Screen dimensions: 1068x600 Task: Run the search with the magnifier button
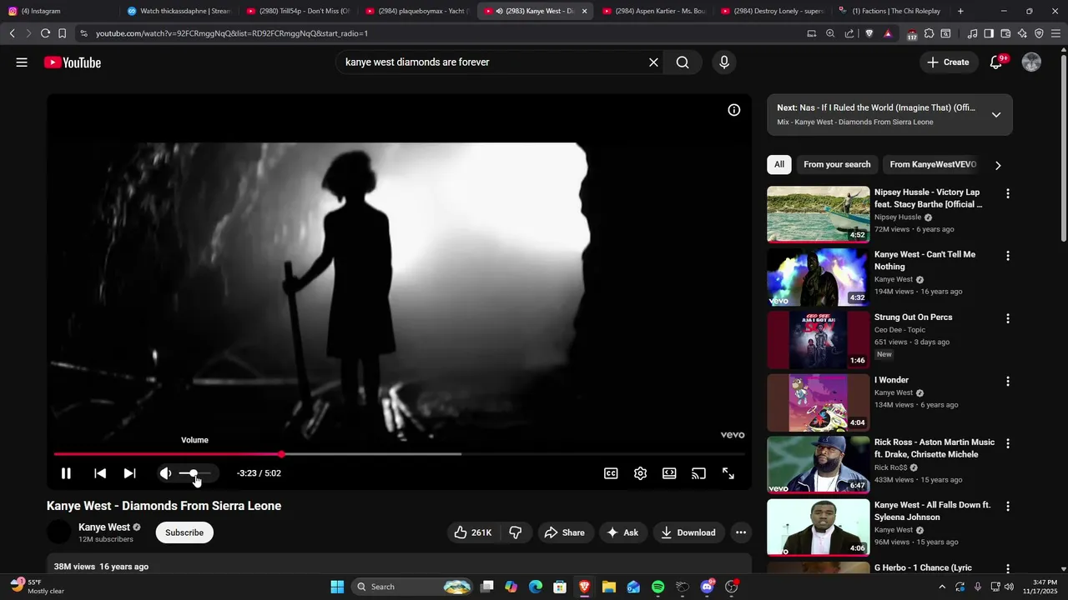tap(683, 62)
